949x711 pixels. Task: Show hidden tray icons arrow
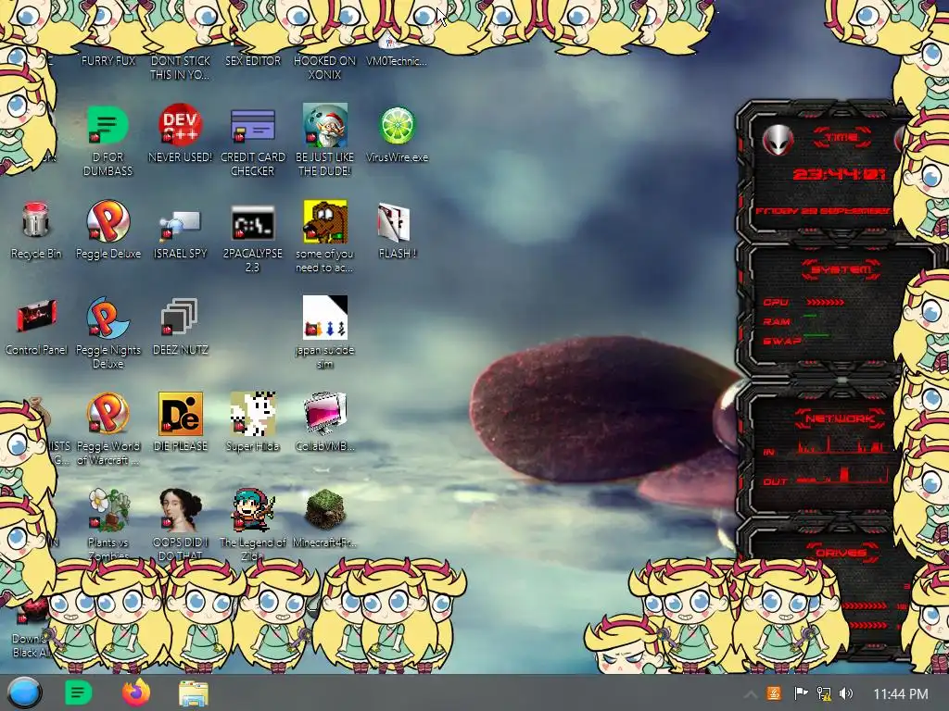pos(750,694)
